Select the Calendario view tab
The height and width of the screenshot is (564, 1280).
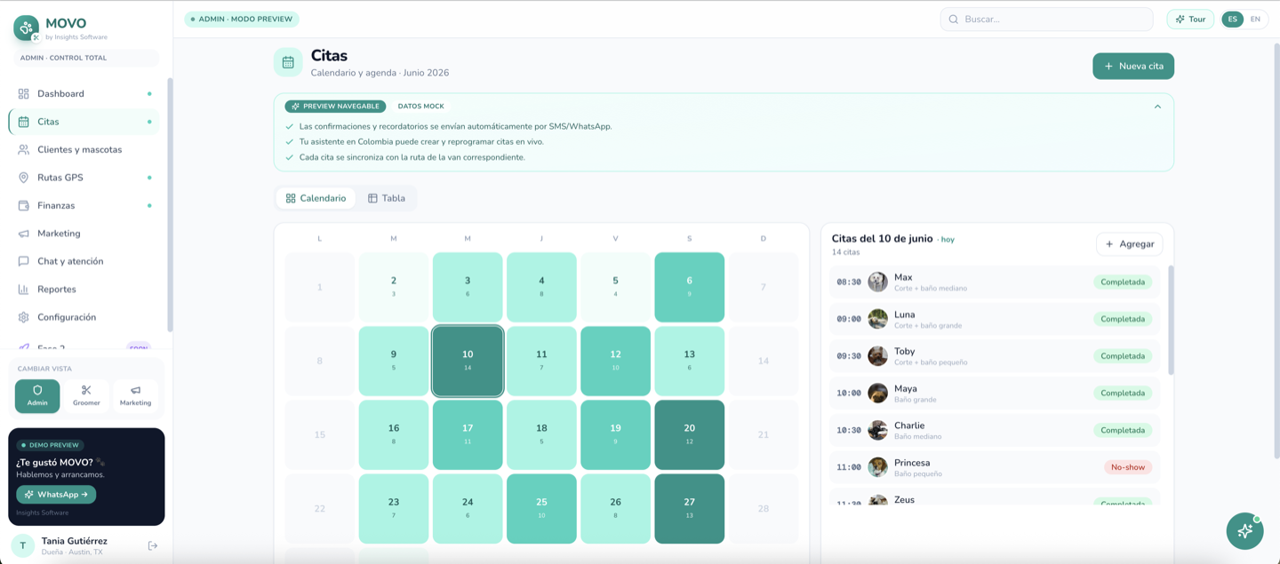pos(316,198)
